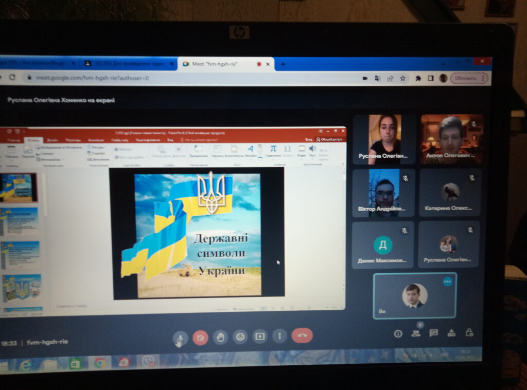Screen dimensions: 527x390
Task: Click three-dot options on your own tile
Action: click(448, 282)
